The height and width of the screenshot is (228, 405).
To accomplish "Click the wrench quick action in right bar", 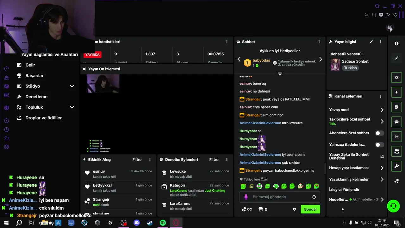I will coord(396,166).
